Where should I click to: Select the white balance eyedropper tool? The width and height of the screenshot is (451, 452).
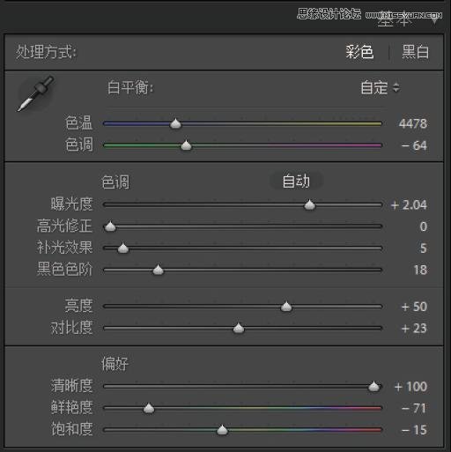pos(36,93)
